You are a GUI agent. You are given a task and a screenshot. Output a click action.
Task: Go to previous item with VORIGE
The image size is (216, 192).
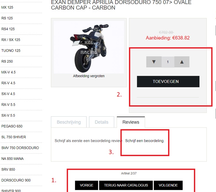[x=86, y=185]
